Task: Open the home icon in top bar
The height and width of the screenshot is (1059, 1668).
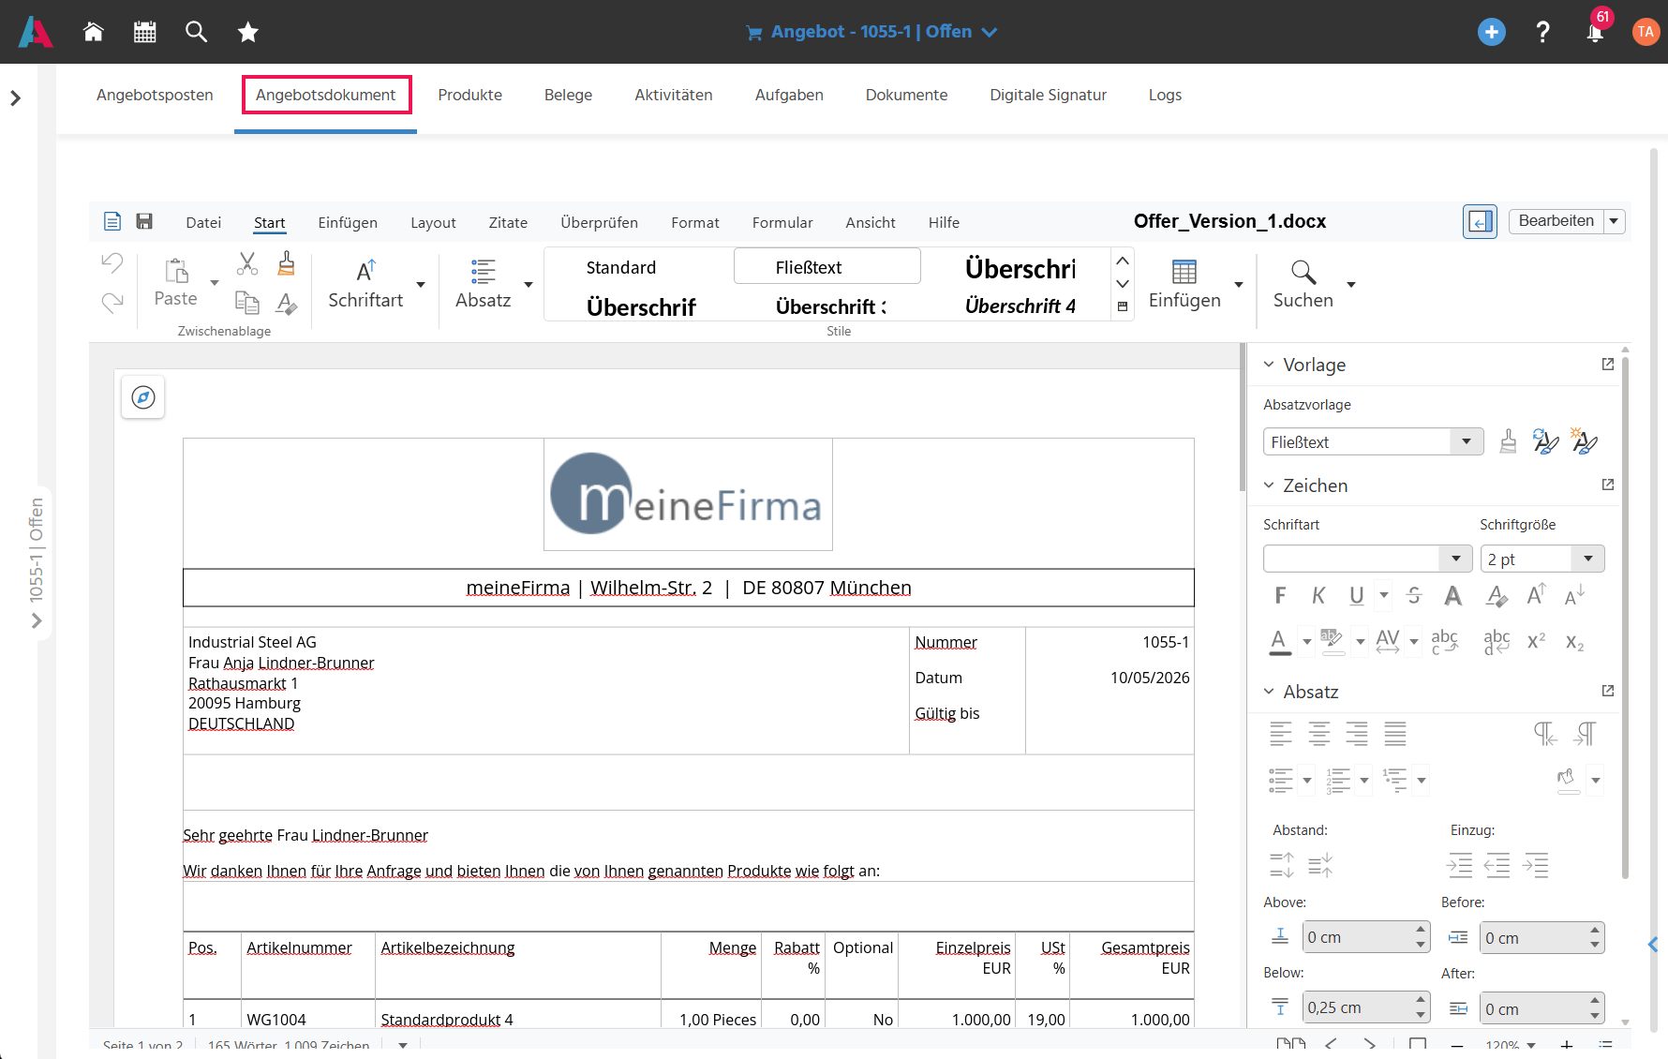Action: pyautogui.click(x=93, y=32)
